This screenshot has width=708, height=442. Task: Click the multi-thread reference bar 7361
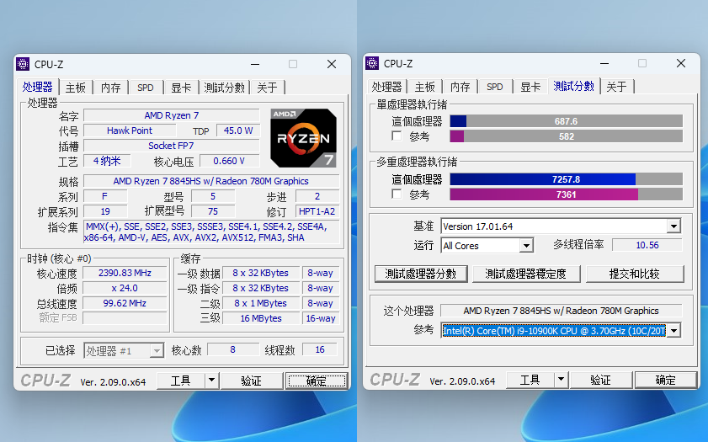pos(567,194)
